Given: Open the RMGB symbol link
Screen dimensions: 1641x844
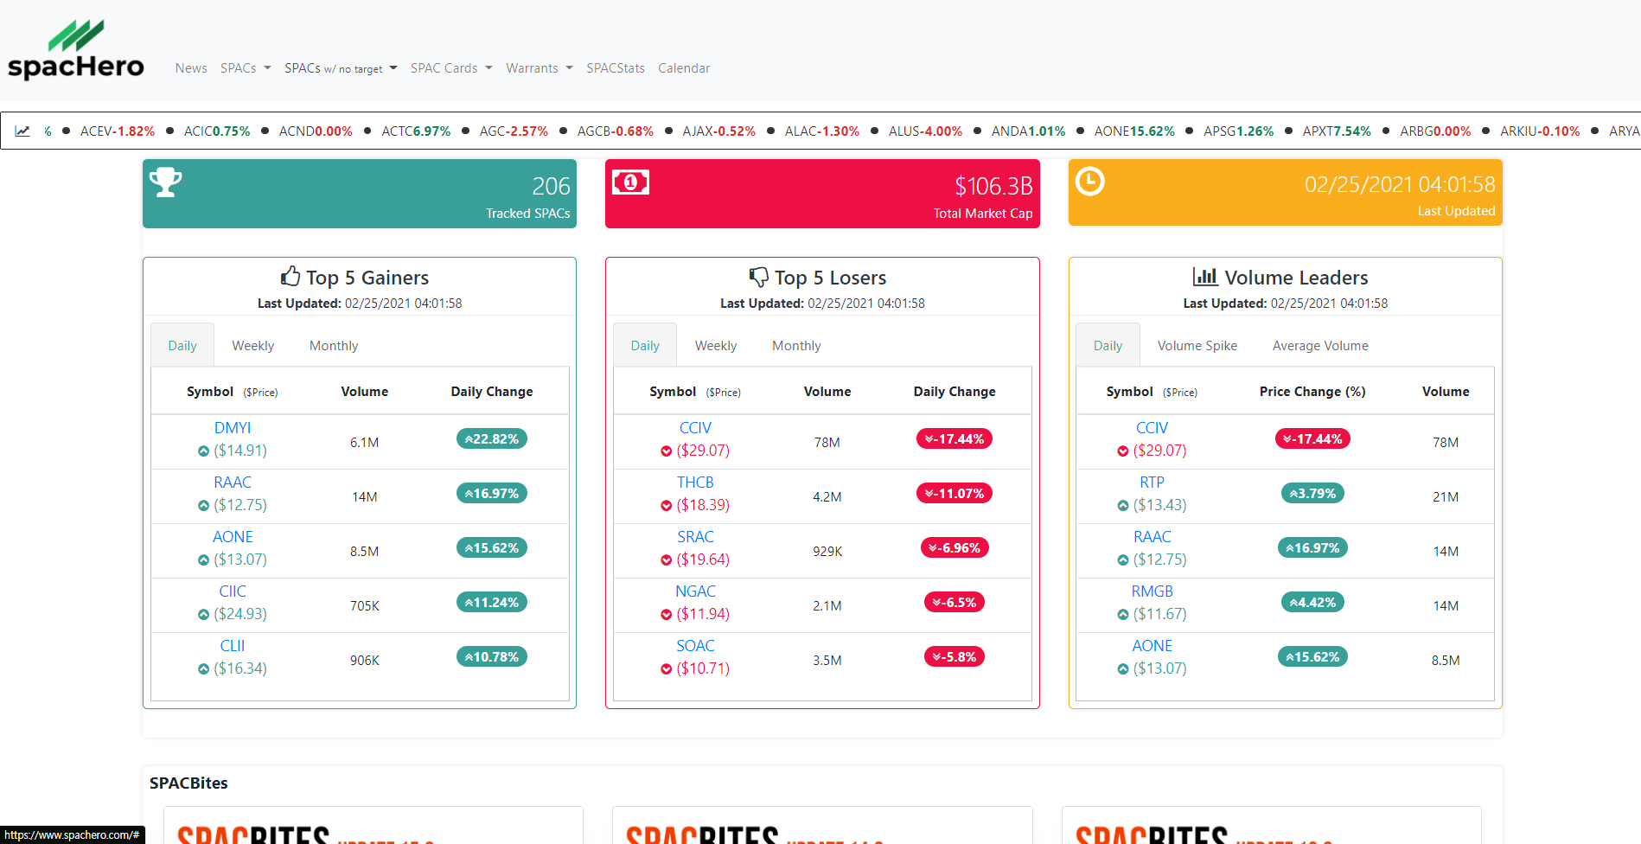Looking at the screenshot, I should pos(1152,591).
